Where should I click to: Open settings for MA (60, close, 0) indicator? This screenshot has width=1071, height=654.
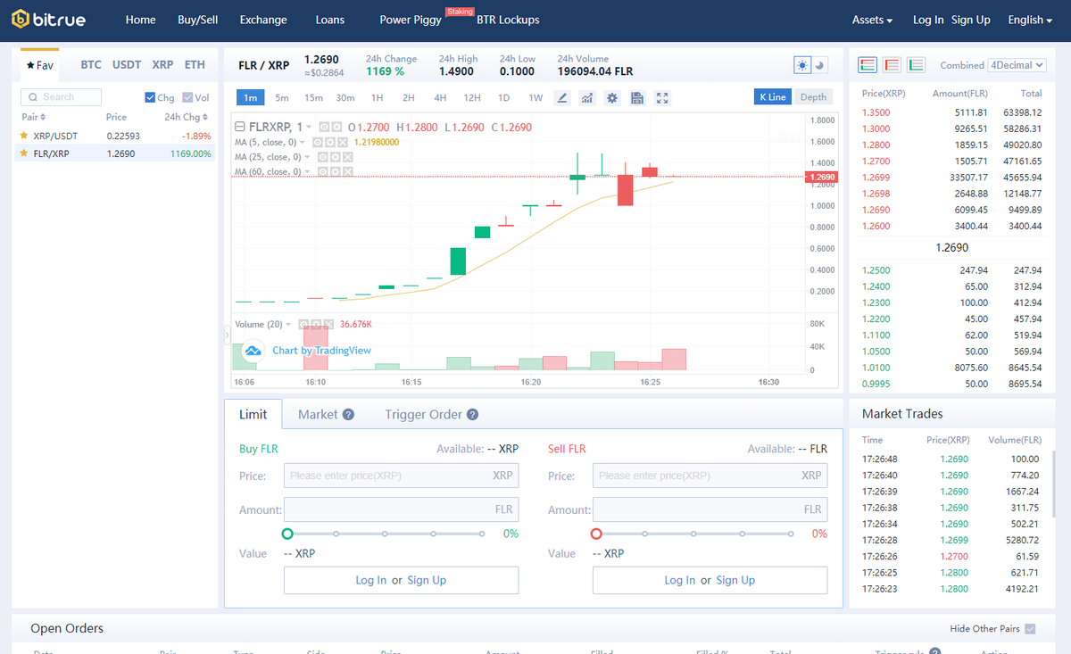click(x=335, y=171)
